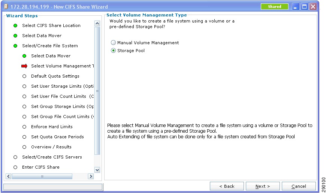
Task: Click the empty circle beside Enter CIFS Share
Action: (x=15, y=167)
